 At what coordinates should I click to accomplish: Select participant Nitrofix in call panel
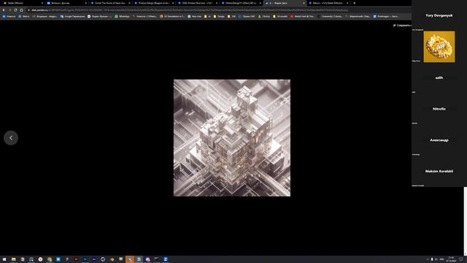(x=439, y=109)
